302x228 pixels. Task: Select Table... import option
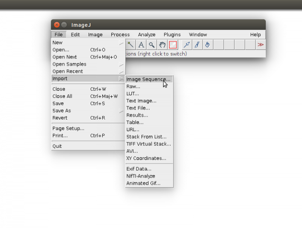pyautogui.click(x=149, y=123)
